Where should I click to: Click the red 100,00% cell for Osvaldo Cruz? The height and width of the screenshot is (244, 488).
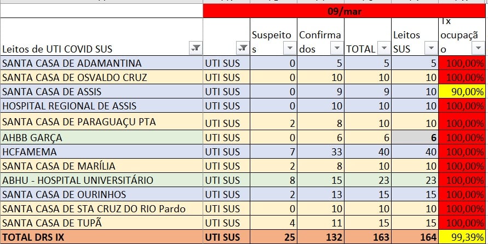point(462,77)
